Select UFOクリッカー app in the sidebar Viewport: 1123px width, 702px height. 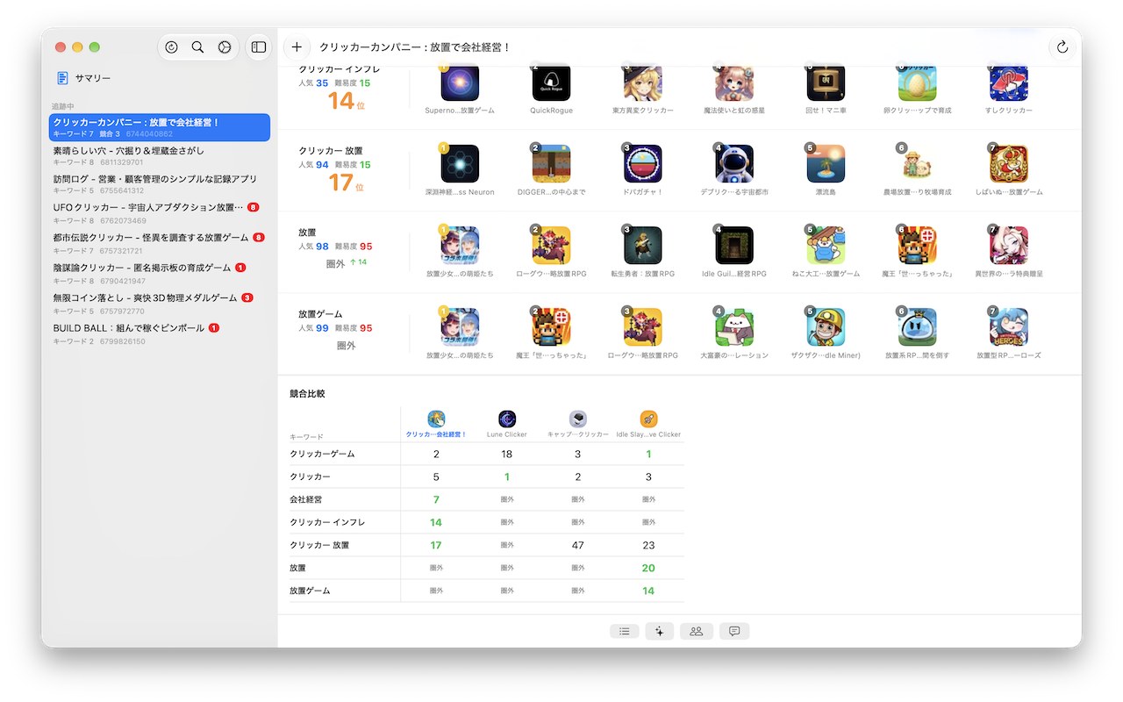click(x=160, y=212)
